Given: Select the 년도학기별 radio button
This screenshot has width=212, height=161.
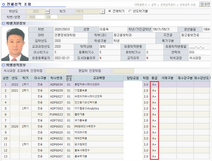Looking at the screenshot, I should (x=130, y=11).
